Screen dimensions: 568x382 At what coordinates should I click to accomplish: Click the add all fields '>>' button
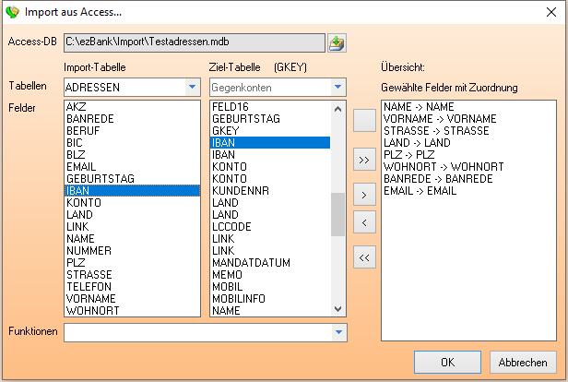[x=364, y=160]
